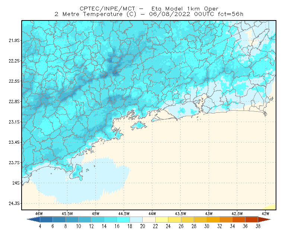
Task: Click the colorbar value label '34'
Action: click(232, 226)
